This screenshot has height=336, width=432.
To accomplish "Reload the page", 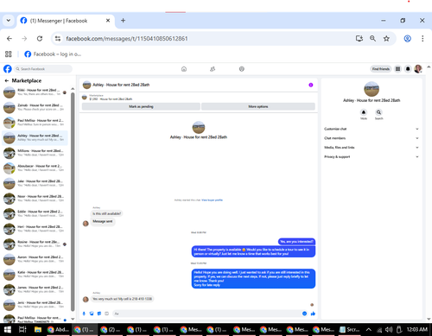I will pyautogui.click(x=40, y=39).
